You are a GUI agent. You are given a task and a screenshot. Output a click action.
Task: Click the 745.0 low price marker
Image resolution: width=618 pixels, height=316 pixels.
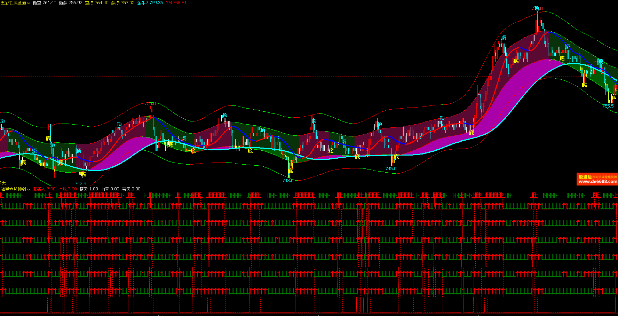[x=391, y=169]
